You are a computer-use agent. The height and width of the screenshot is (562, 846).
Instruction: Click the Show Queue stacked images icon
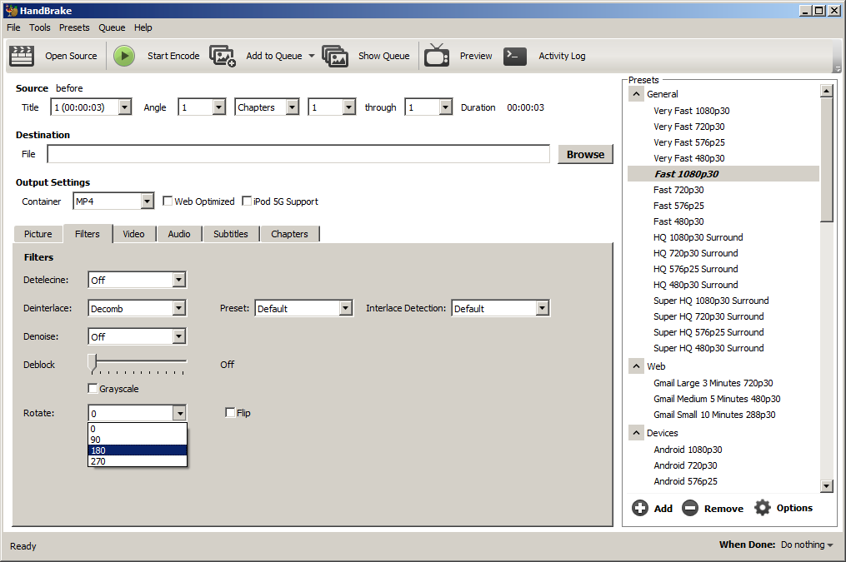(x=335, y=56)
